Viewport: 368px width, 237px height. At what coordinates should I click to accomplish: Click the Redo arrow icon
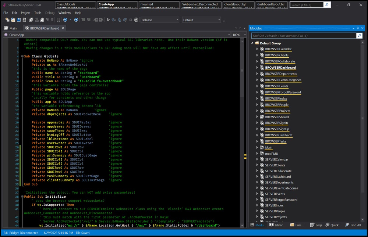[52, 20]
